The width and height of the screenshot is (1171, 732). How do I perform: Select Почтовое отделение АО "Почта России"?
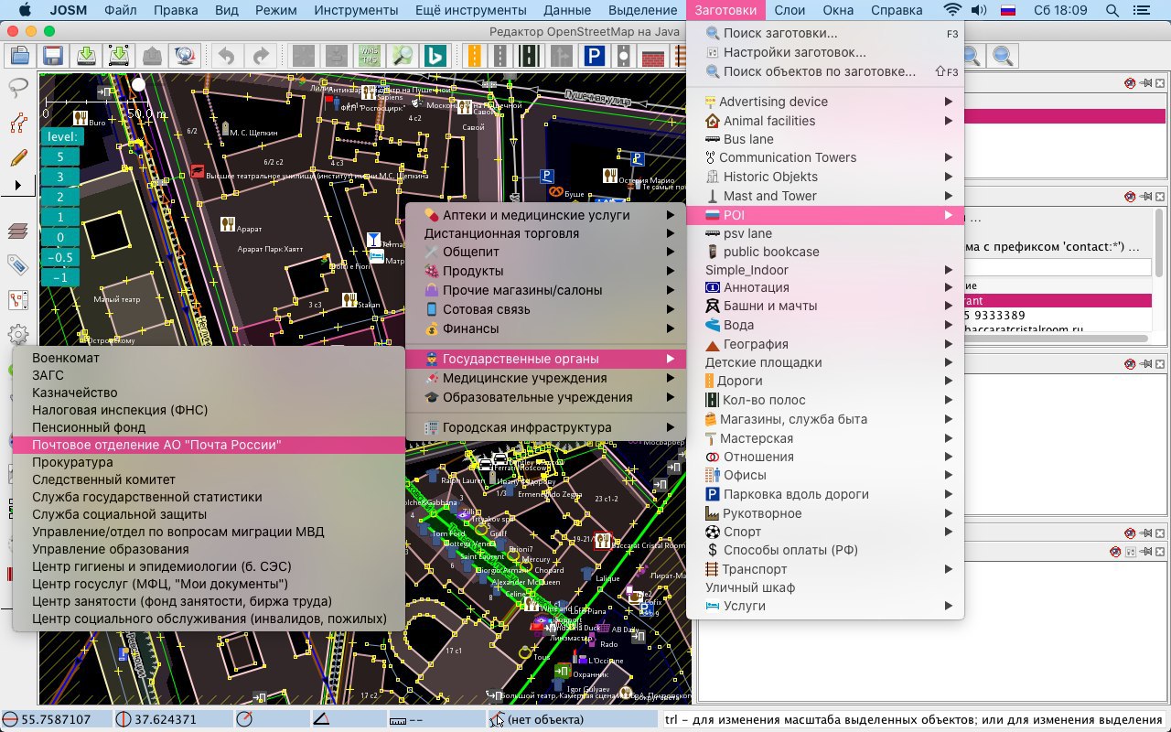(209, 445)
